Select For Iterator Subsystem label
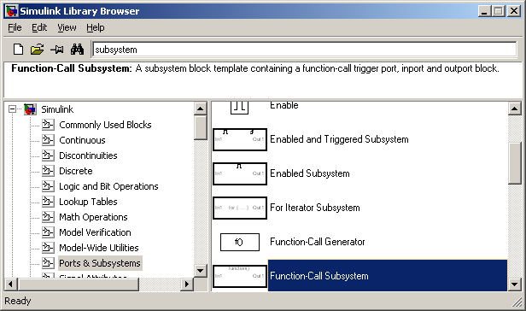The height and width of the screenshot is (311, 526). (314, 208)
